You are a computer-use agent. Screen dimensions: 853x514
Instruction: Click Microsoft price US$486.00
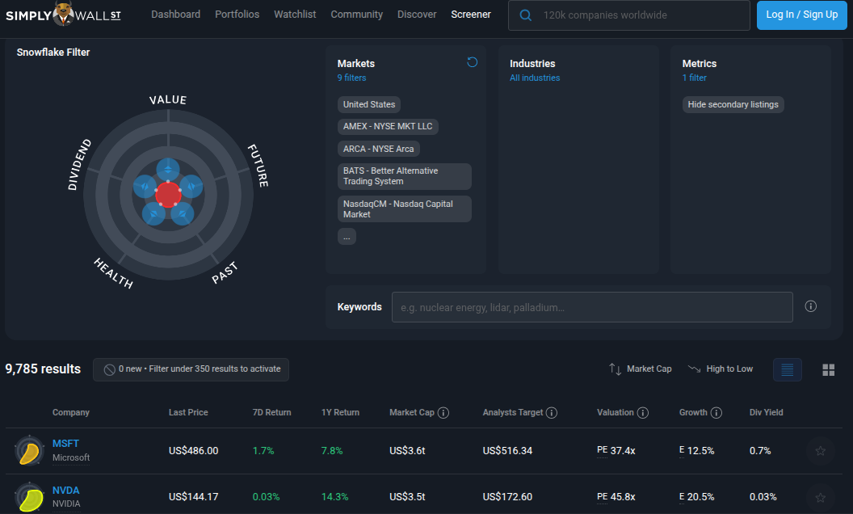tap(193, 451)
